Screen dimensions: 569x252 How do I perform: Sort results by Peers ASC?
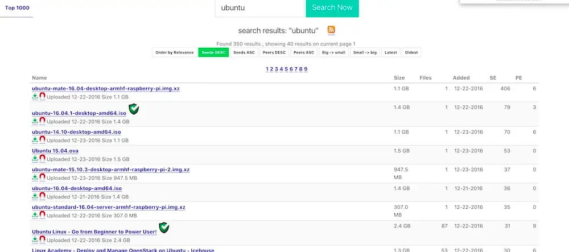(x=304, y=52)
